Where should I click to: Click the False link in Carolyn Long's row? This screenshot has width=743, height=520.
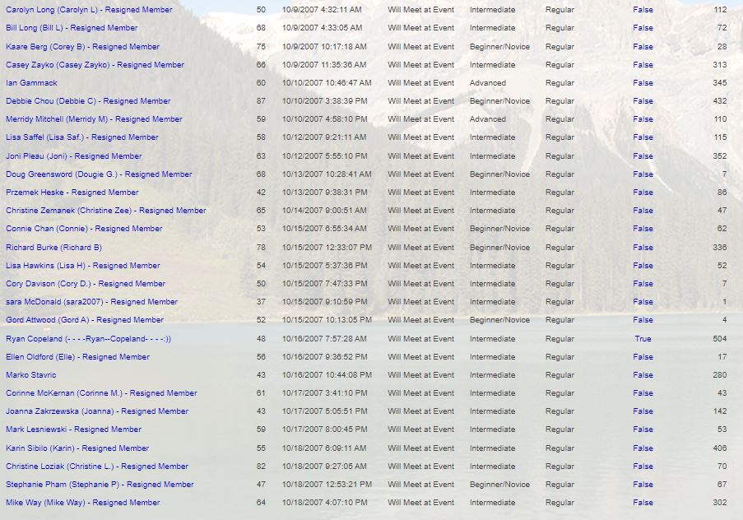click(x=643, y=10)
